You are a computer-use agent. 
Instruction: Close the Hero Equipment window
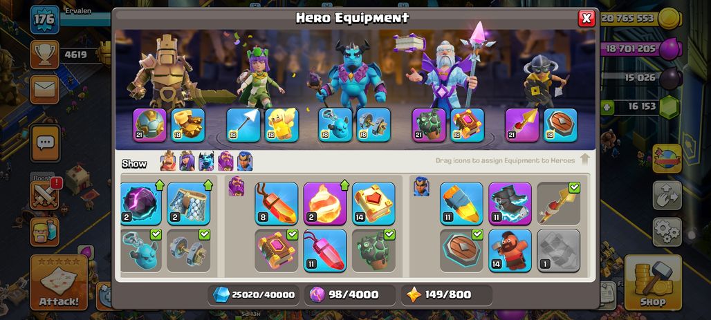pos(587,18)
